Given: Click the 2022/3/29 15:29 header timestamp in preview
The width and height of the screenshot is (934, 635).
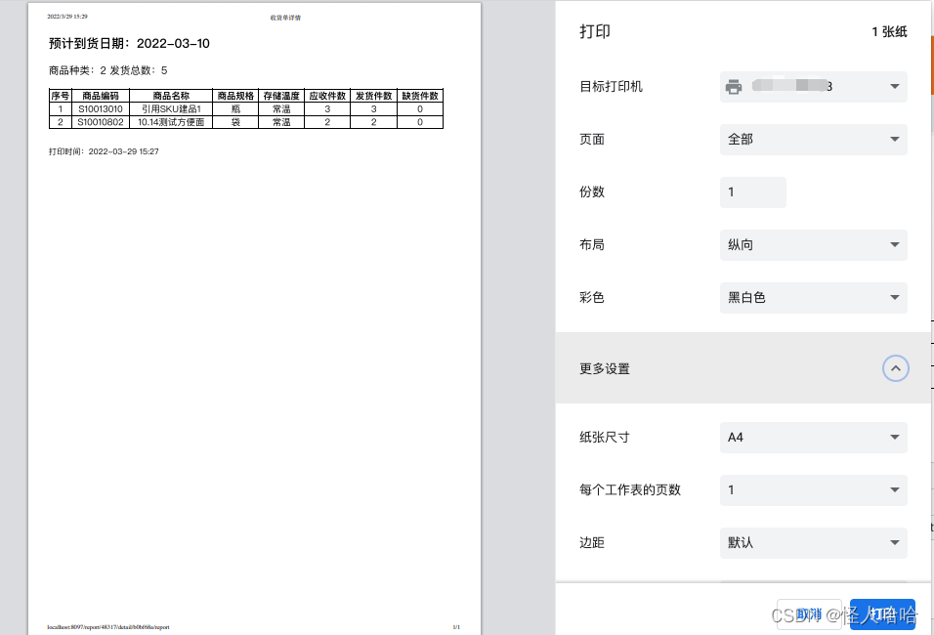Looking at the screenshot, I should [67, 17].
